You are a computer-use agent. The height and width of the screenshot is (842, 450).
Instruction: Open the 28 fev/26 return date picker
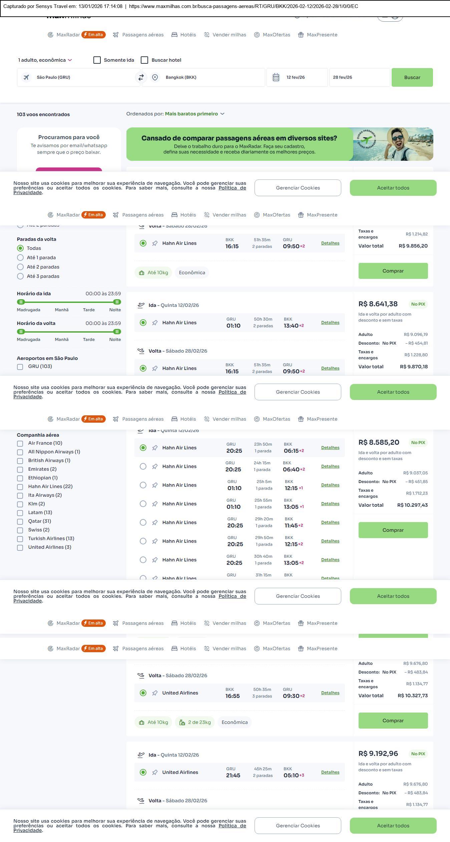[359, 77]
